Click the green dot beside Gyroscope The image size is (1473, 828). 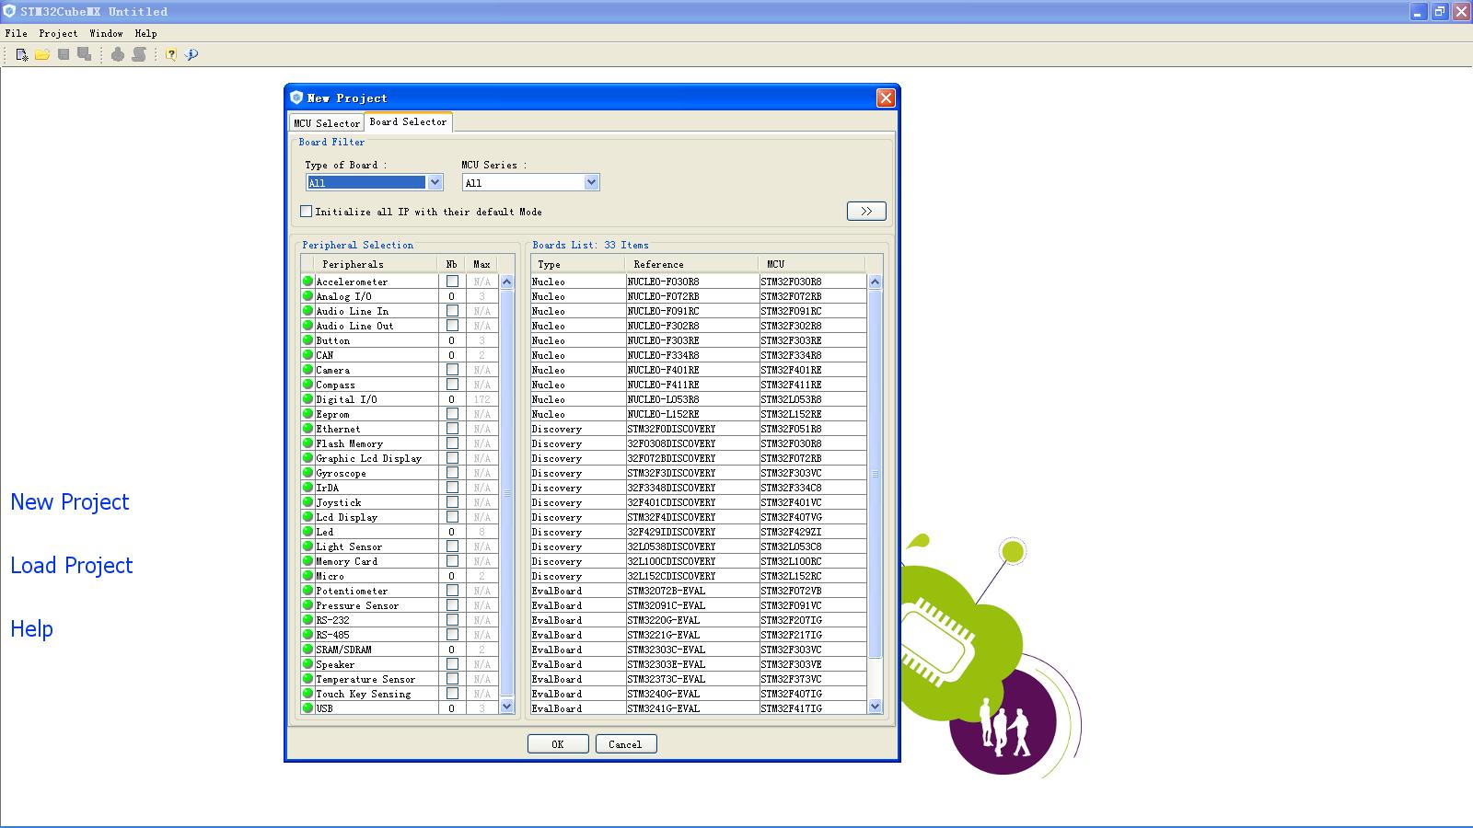(308, 473)
